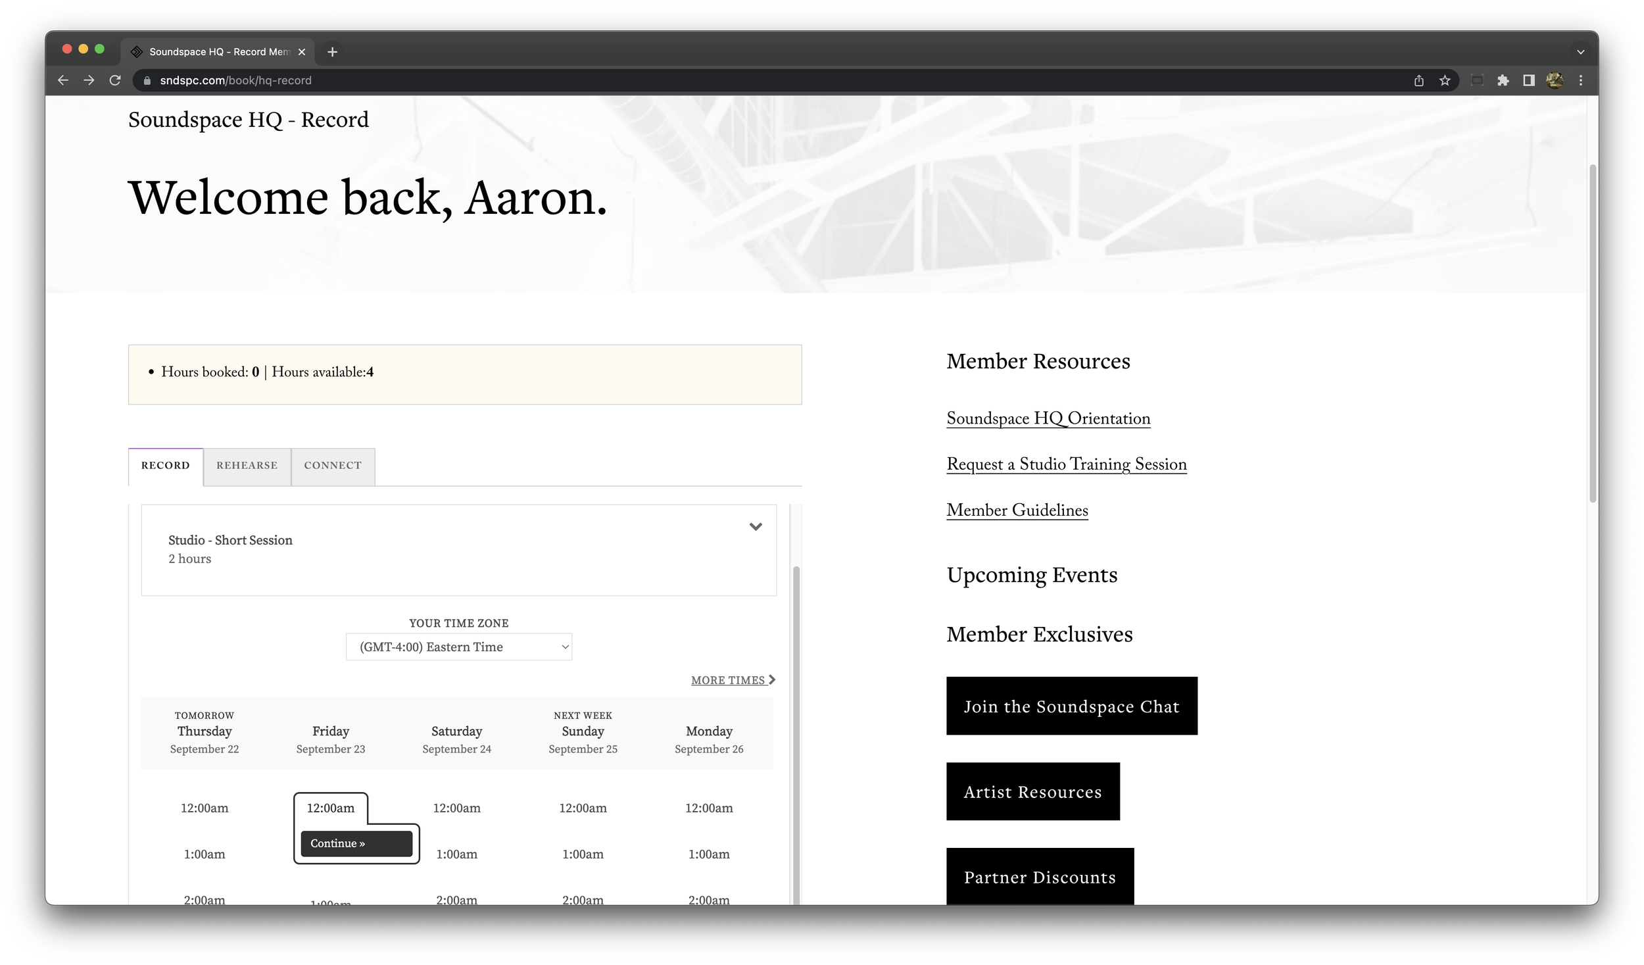
Task: Click the Continue button for Friday 12:00am
Action: coord(356,844)
